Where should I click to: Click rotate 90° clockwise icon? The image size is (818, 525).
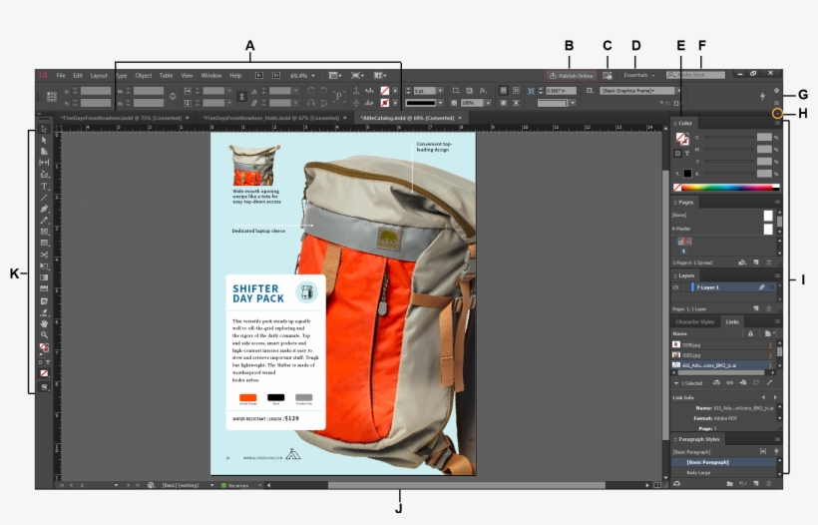[x=310, y=91]
